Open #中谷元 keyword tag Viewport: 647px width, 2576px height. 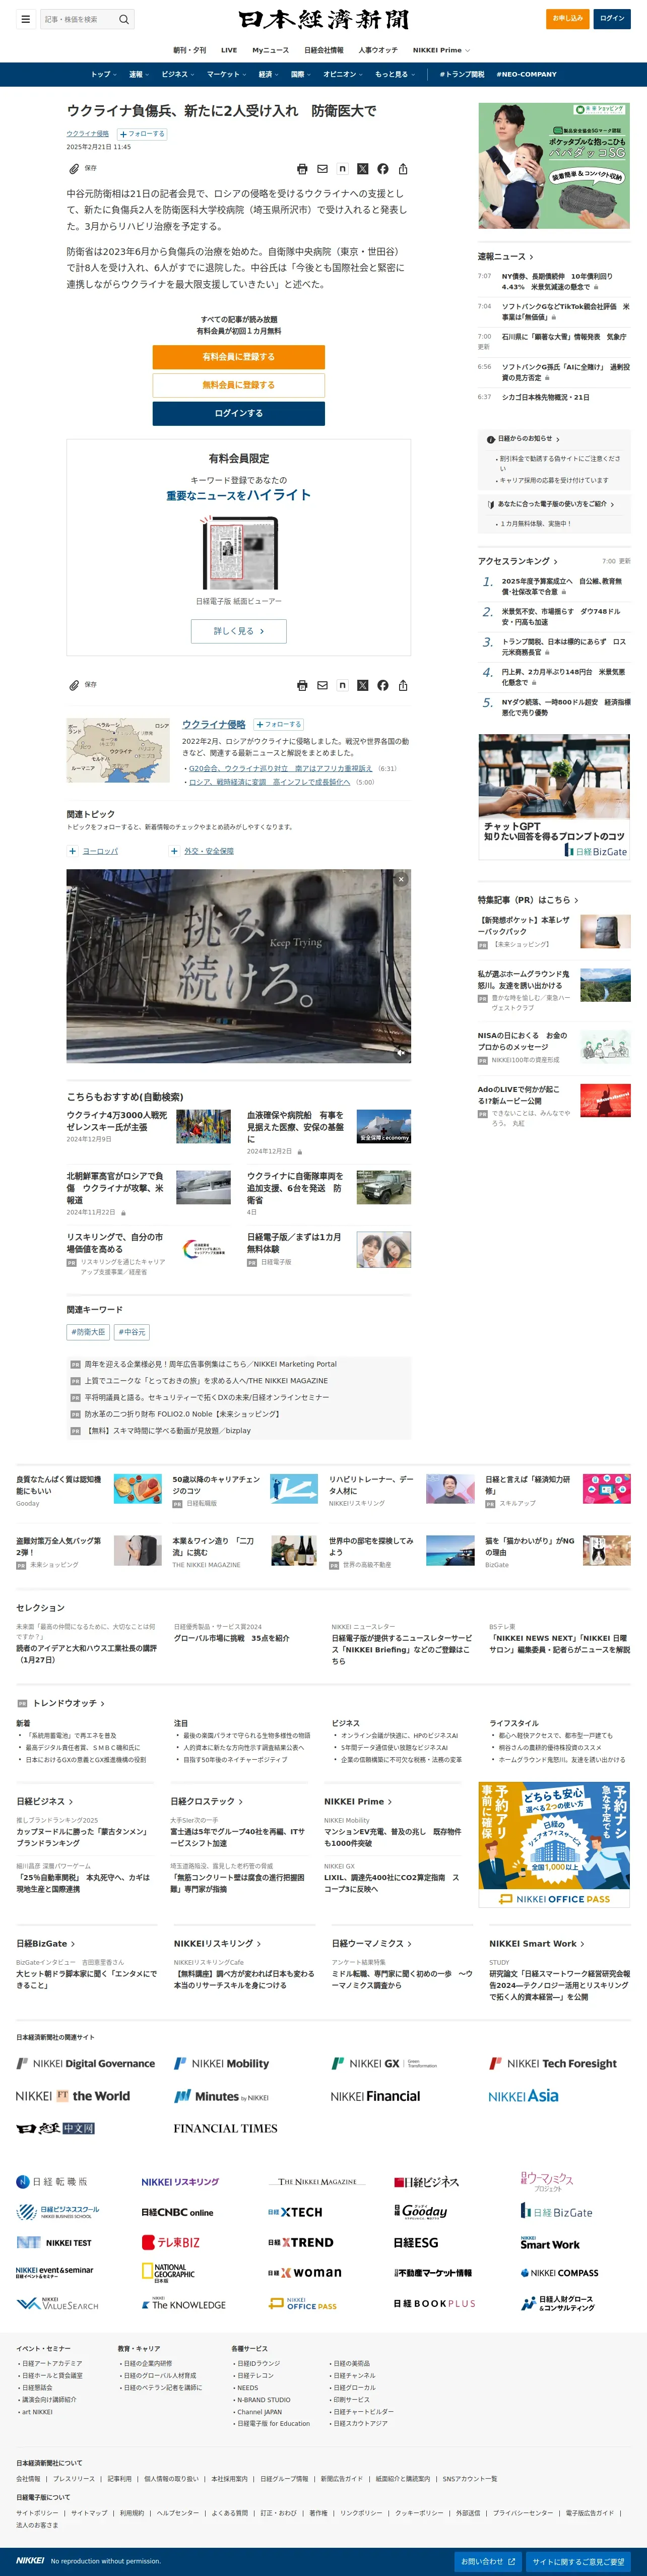pyautogui.click(x=132, y=1332)
